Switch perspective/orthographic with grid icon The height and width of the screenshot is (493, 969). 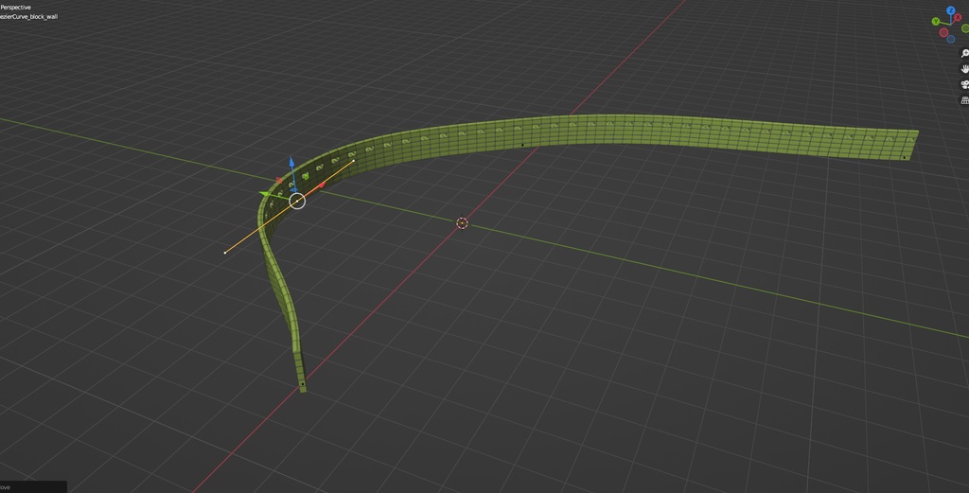[964, 100]
